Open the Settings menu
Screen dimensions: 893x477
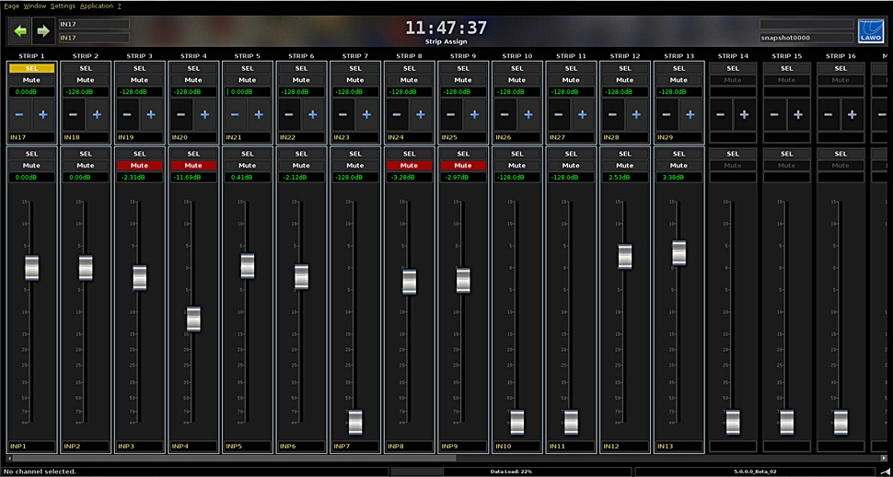(63, 6)
